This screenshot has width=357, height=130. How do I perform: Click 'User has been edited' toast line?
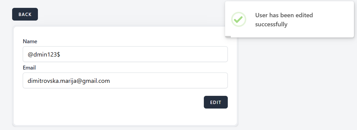pyautogui.click(x=284, y=15)
